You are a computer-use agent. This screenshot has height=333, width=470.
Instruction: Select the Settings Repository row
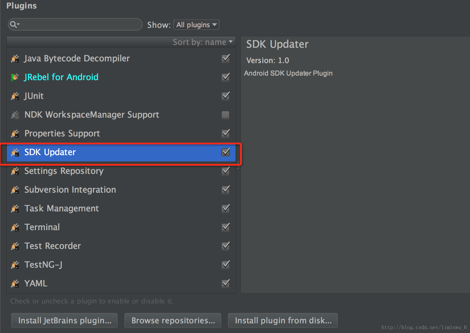tap(121, 171)
